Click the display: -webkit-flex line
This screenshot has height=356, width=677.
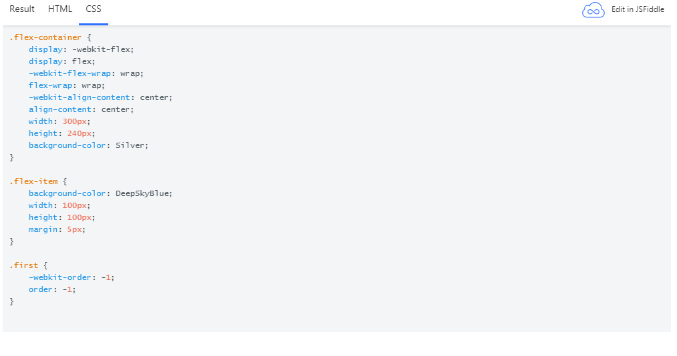tap(81, 49)
